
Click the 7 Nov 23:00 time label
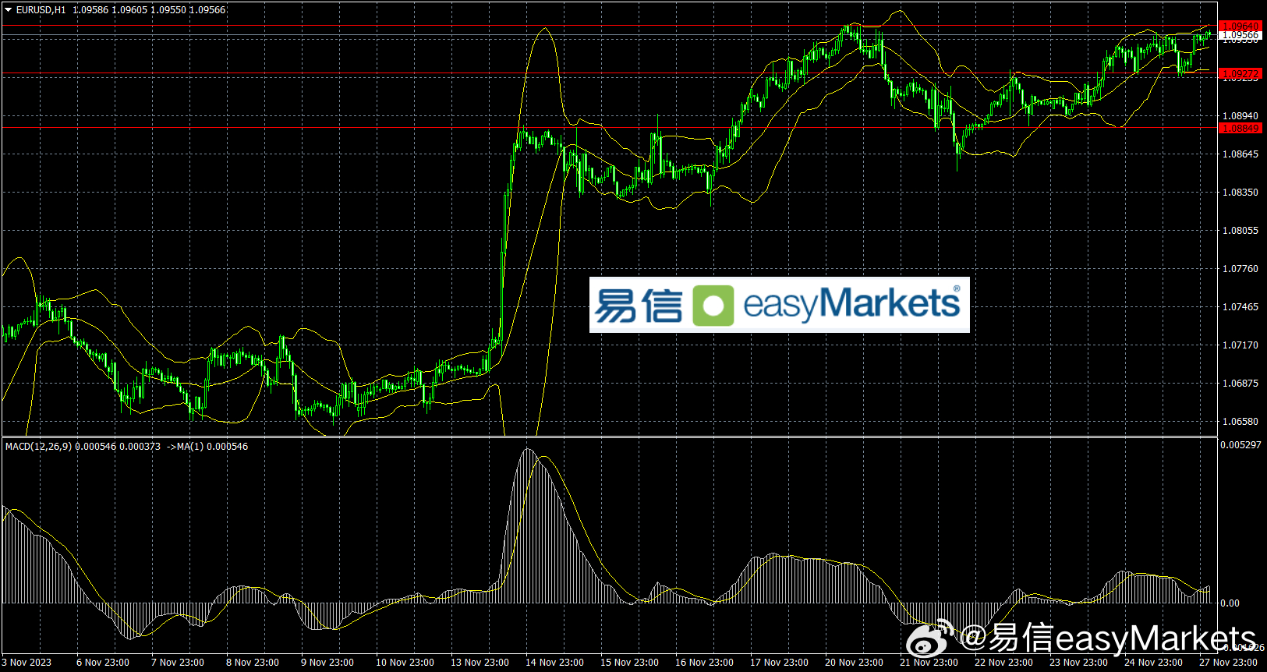[178, 663]
